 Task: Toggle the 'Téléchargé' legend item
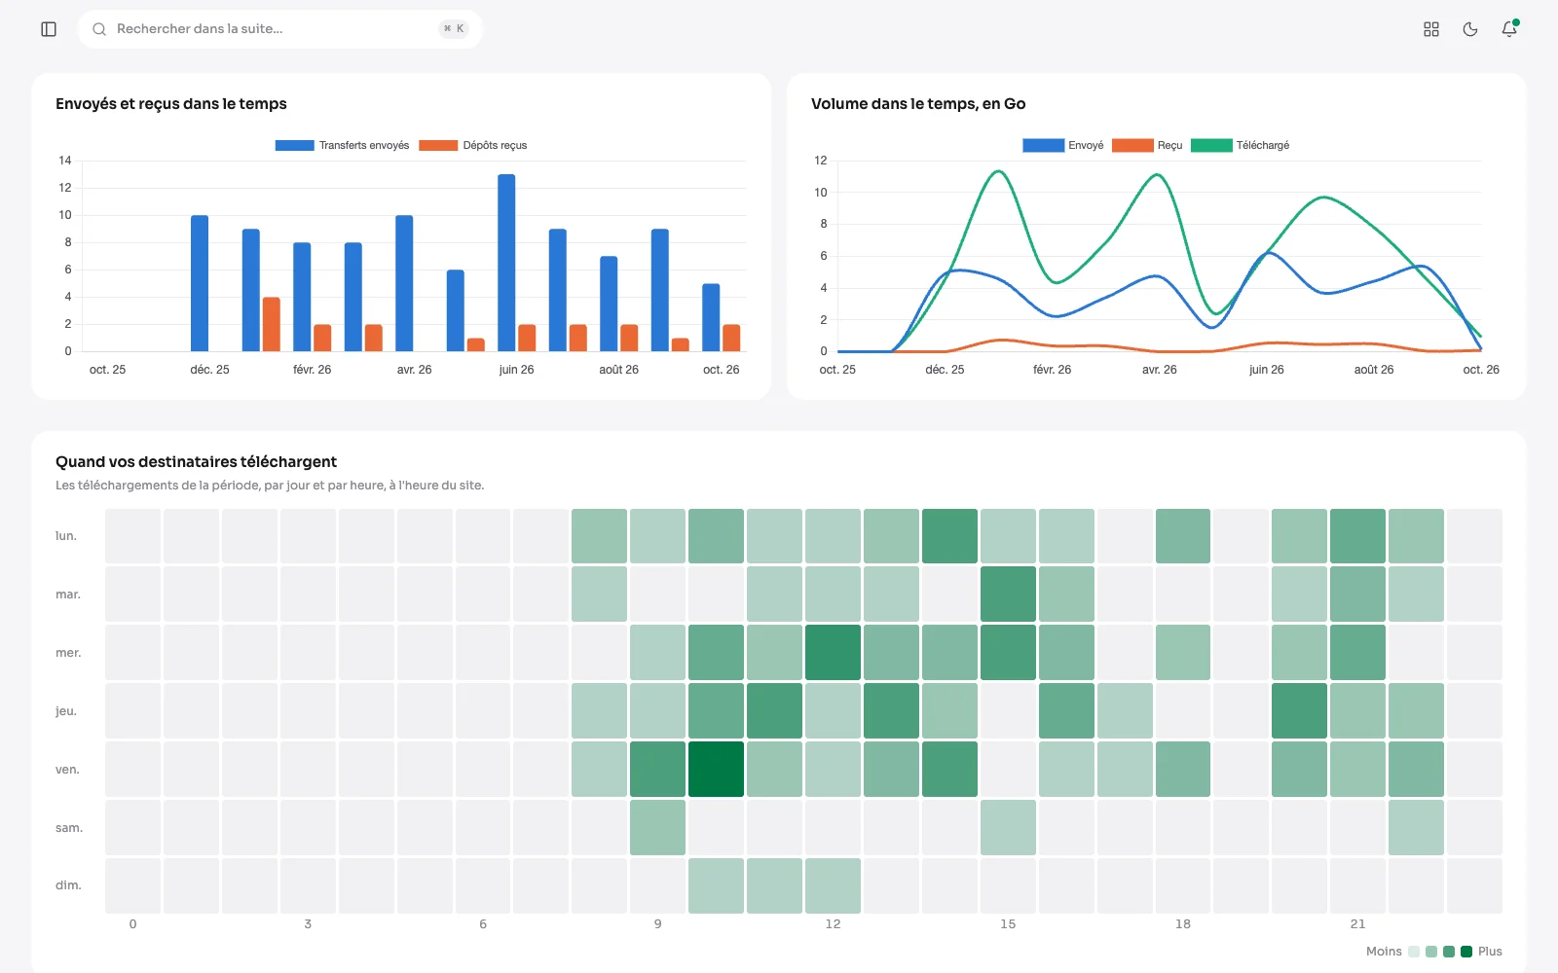[1240, 145]
